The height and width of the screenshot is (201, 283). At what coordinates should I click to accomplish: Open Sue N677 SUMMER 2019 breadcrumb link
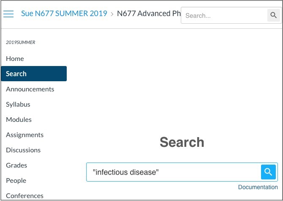(64, 14)
